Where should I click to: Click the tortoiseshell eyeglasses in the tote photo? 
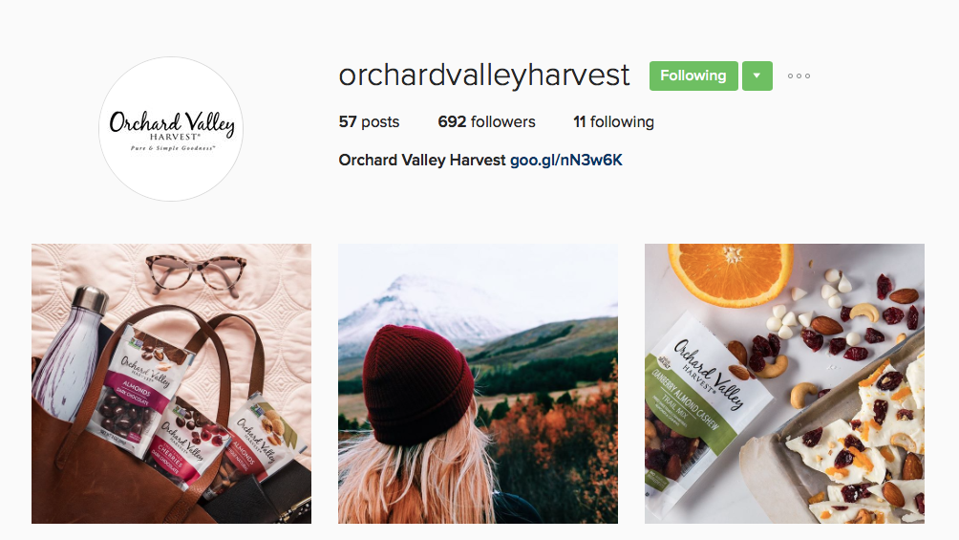pyautogui.click(x=197, y=272)
